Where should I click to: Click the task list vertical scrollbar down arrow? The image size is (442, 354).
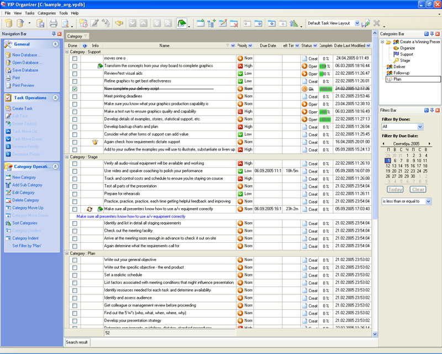click(x=375, y=334)
